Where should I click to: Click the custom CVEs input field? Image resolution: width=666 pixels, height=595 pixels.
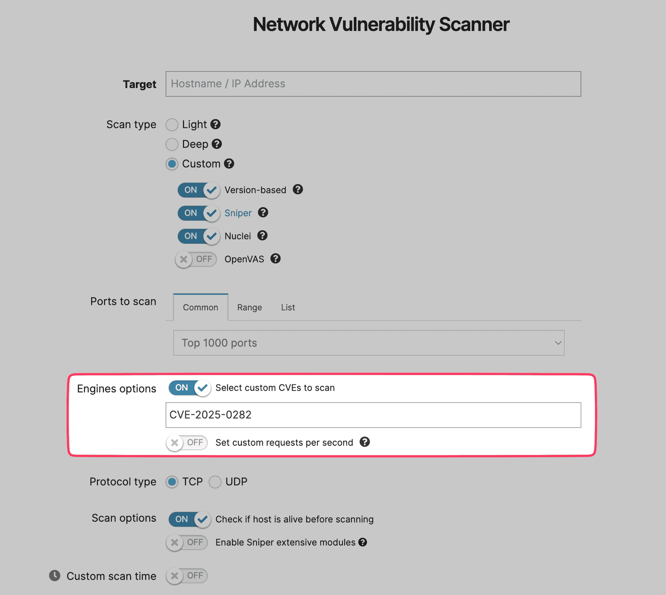[x=373, y=415]
